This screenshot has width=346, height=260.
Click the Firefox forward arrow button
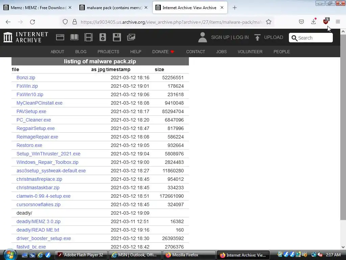click(20, 22)
